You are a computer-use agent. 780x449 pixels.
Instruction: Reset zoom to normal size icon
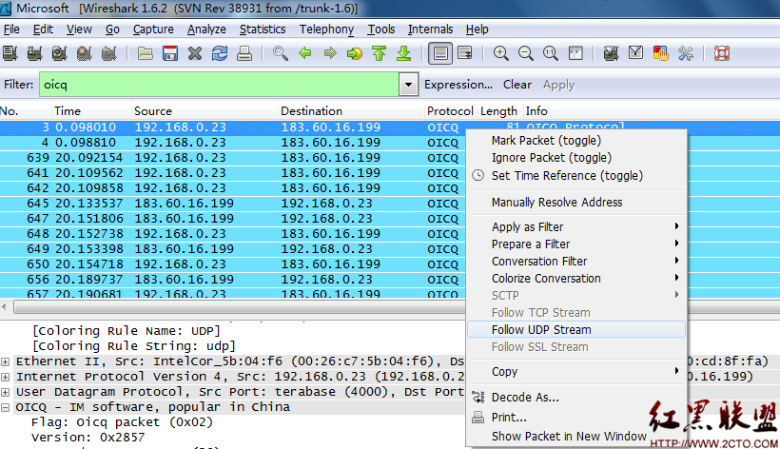[x=550, y=53]
